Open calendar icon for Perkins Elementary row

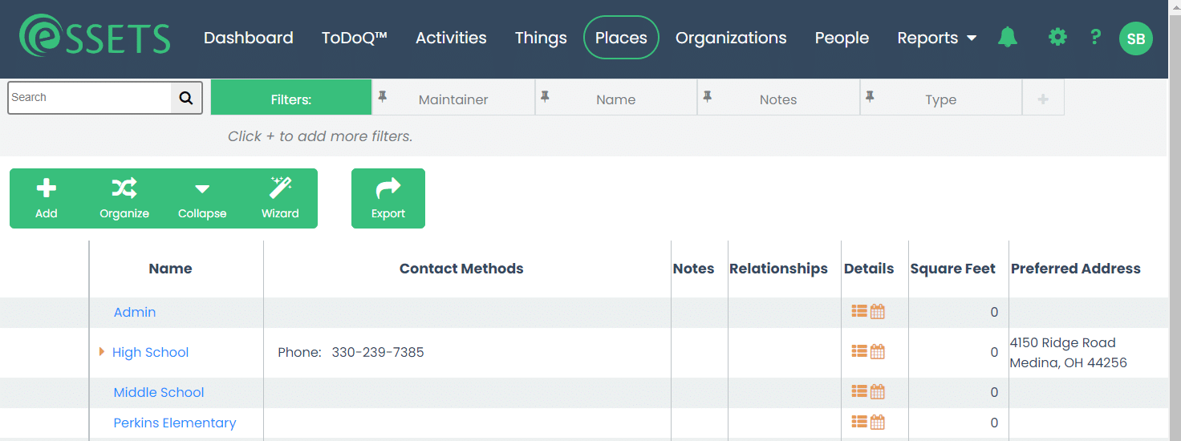(x=878, y=422)
